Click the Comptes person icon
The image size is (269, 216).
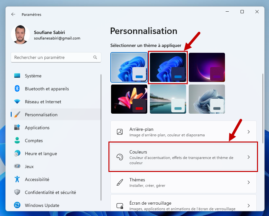(x=17, y=140)
